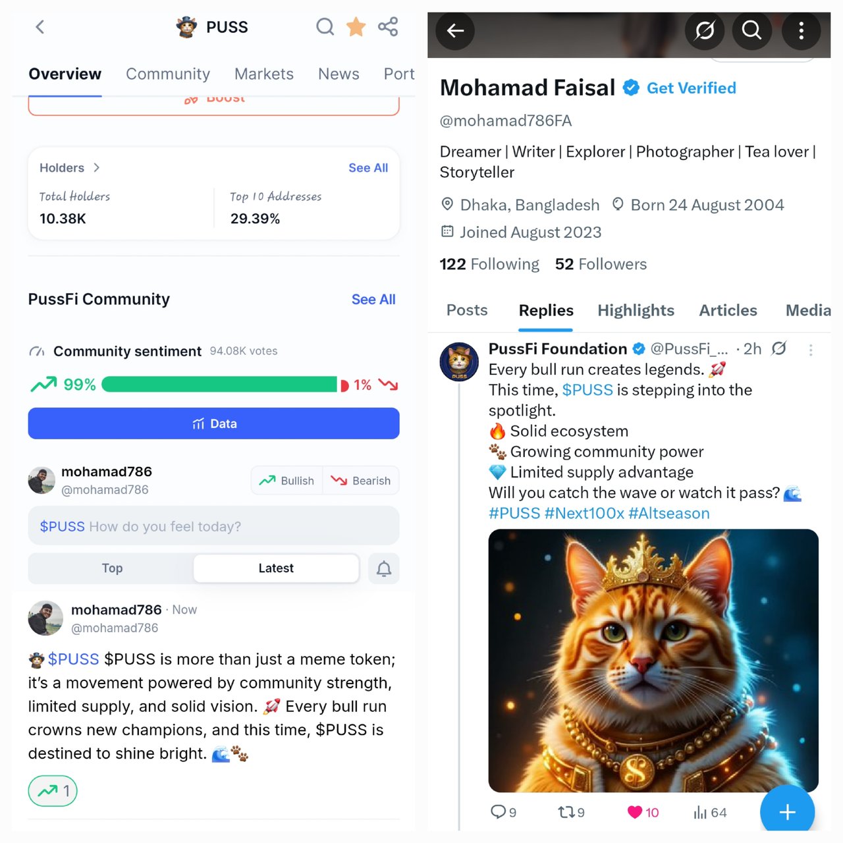Expand the Holders section chevron
This screenshot has width=843, height=843.
tap(97, 167)
